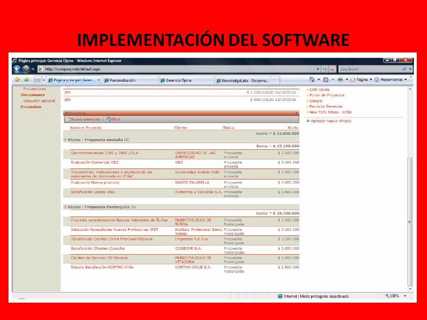Click the Print icon
Image resolution: width=427 pixels, height=320 pixels.
coord(340,80)
